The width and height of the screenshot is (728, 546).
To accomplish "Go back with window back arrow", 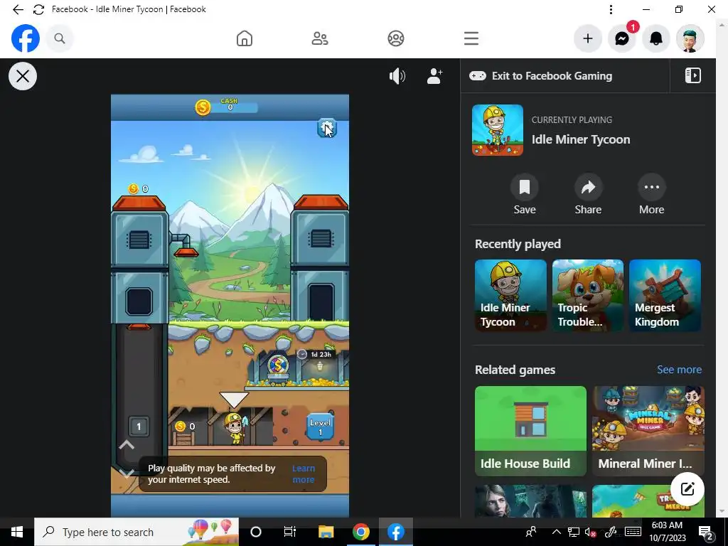I will 18,9.
